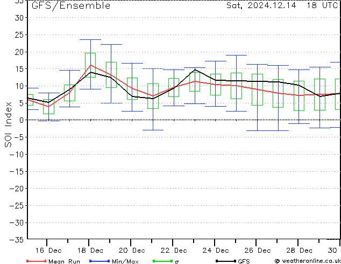Click the '18 Dec' x-axis label
The image size is (341, 264).
(90, 251)
